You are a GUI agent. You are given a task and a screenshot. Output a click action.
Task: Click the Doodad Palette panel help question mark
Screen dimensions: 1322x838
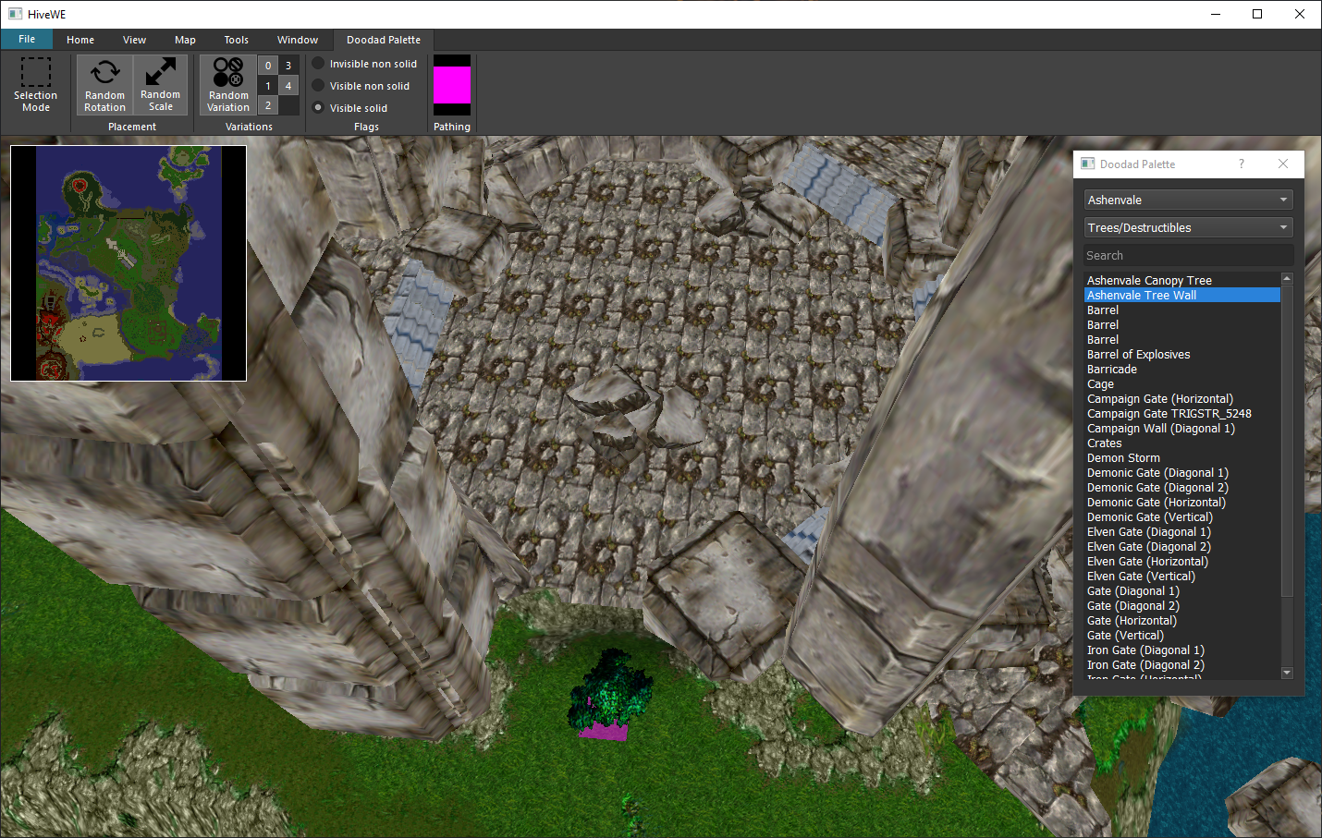(1242, 164)
